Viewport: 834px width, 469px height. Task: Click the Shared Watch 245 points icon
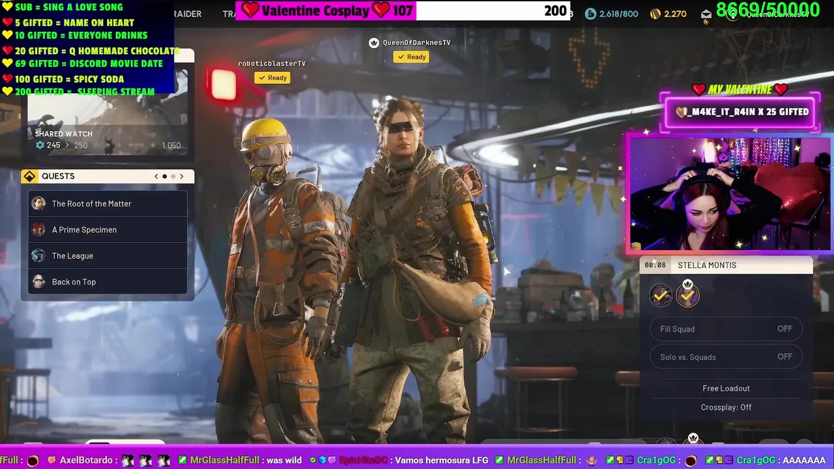40,145
